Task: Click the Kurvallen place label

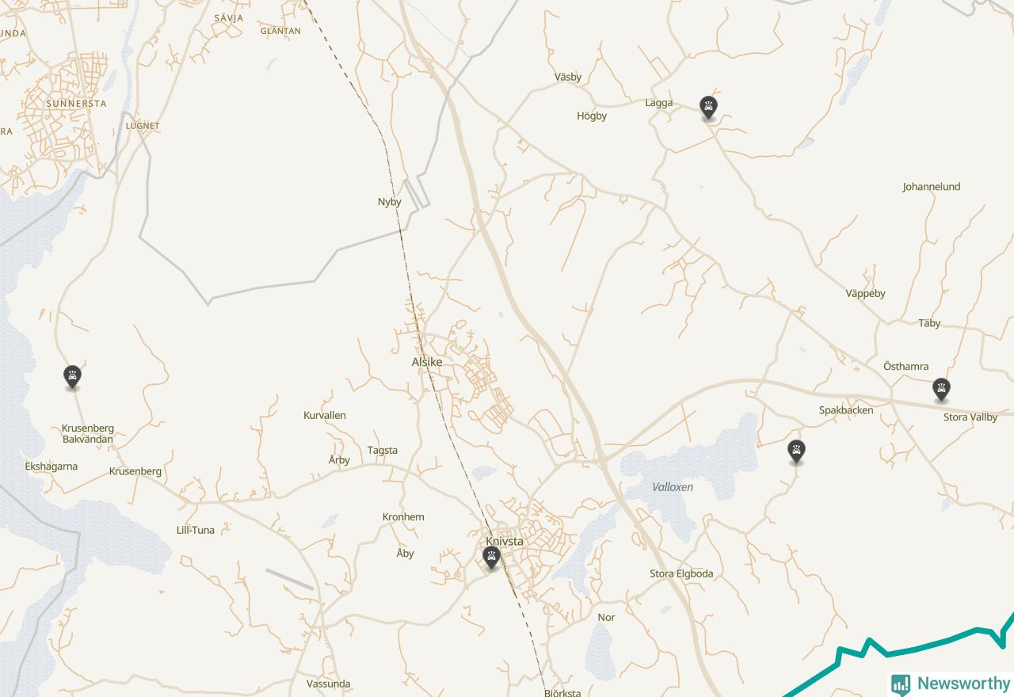Action: [325, 416]
